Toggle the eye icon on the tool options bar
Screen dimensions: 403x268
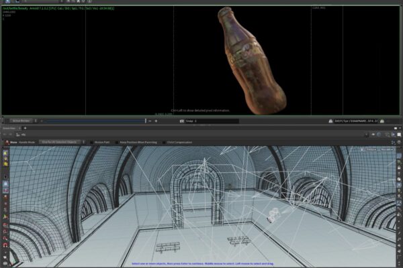pyautogui.click(x=399, y=142)
